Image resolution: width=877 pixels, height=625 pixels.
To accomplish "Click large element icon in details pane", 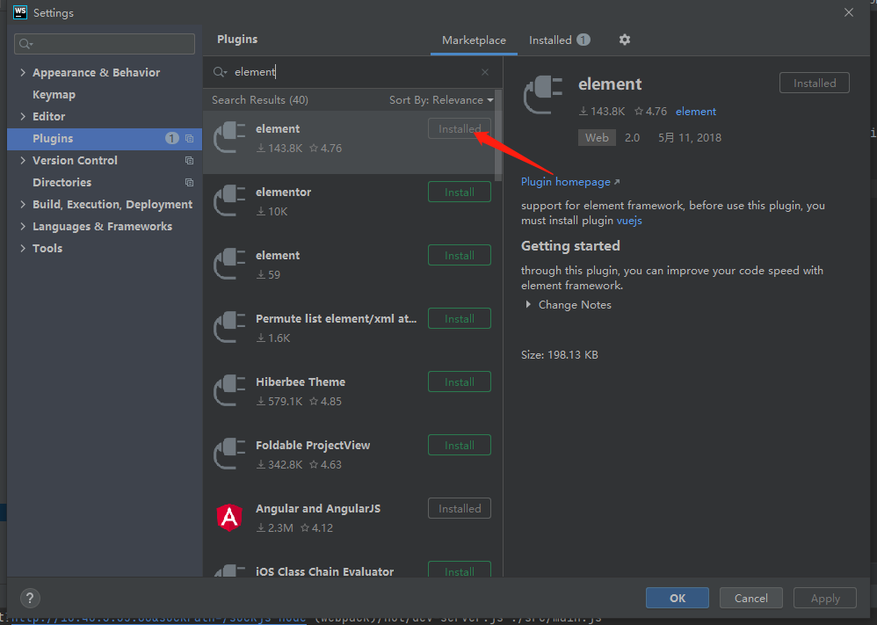I will point(542,95).
